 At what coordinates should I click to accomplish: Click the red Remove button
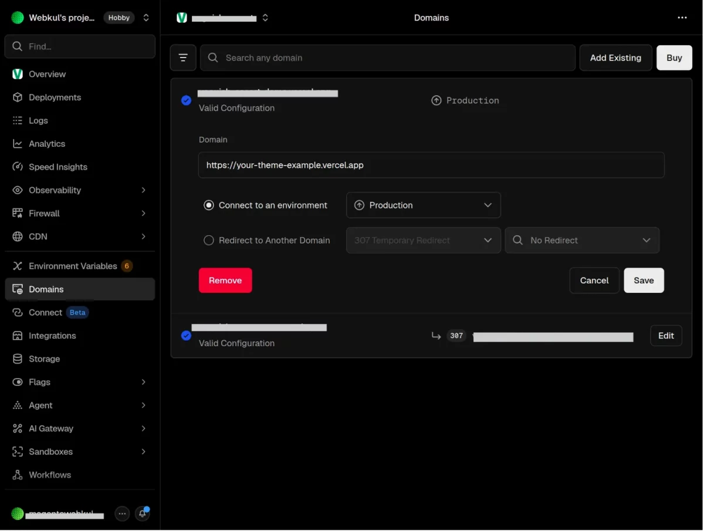click(x=225, y=280)
